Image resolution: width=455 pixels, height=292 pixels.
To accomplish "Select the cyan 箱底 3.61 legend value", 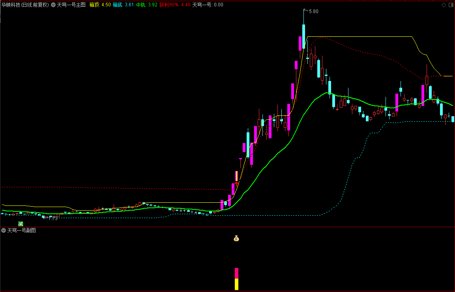I will point(124,5).
